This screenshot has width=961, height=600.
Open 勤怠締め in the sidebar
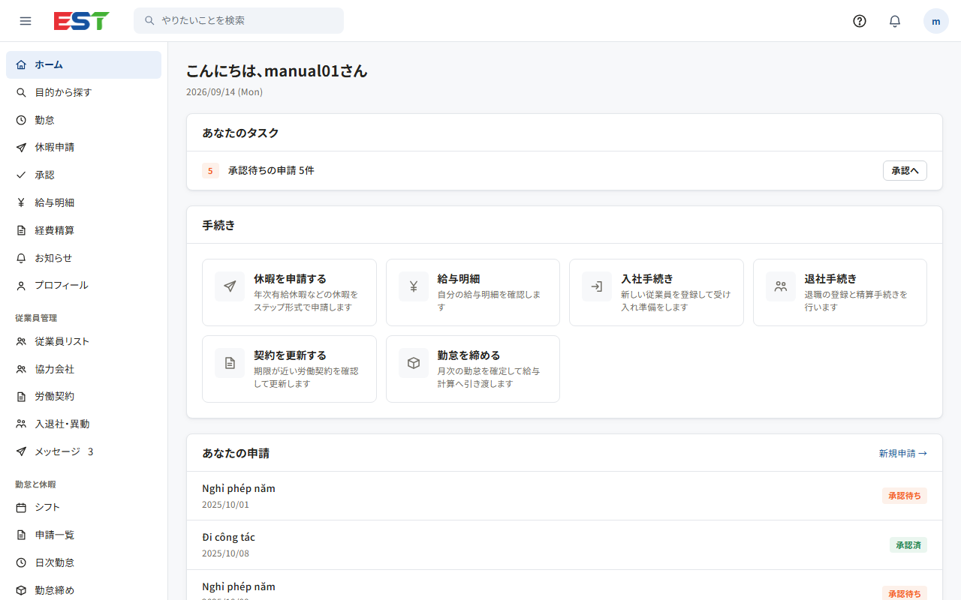[x=83, y=590]
